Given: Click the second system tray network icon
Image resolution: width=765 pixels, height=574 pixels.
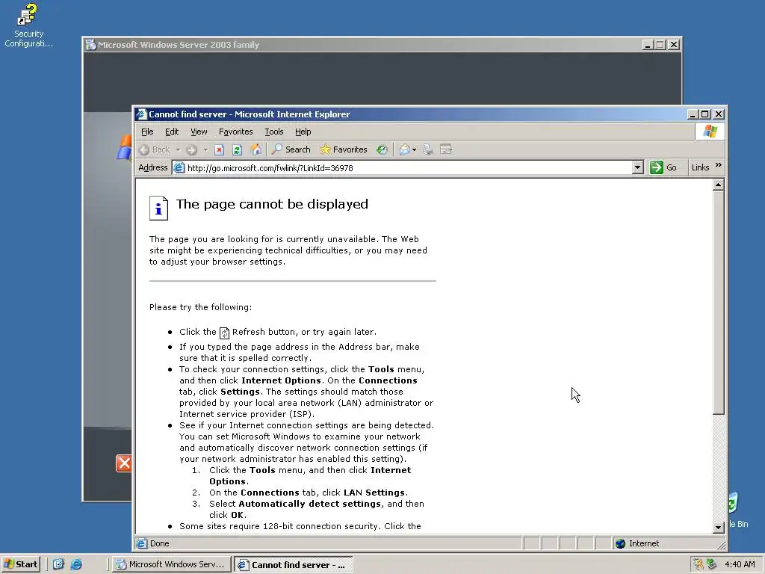Looking at the screenshot, I should [x=712, y=564].
